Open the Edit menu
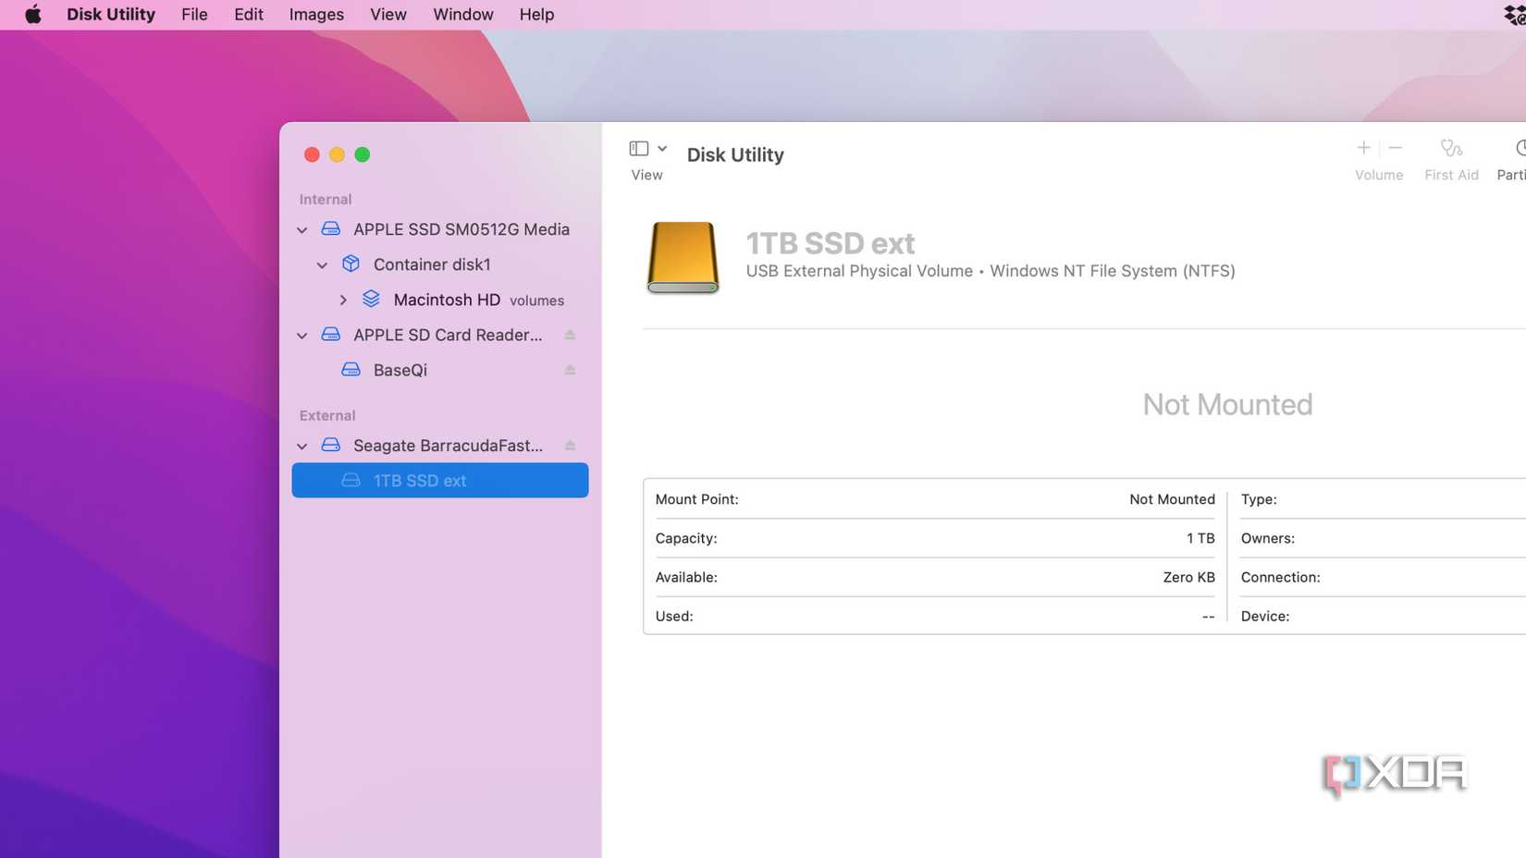1526x858 pixels. (x=249, y=14)
